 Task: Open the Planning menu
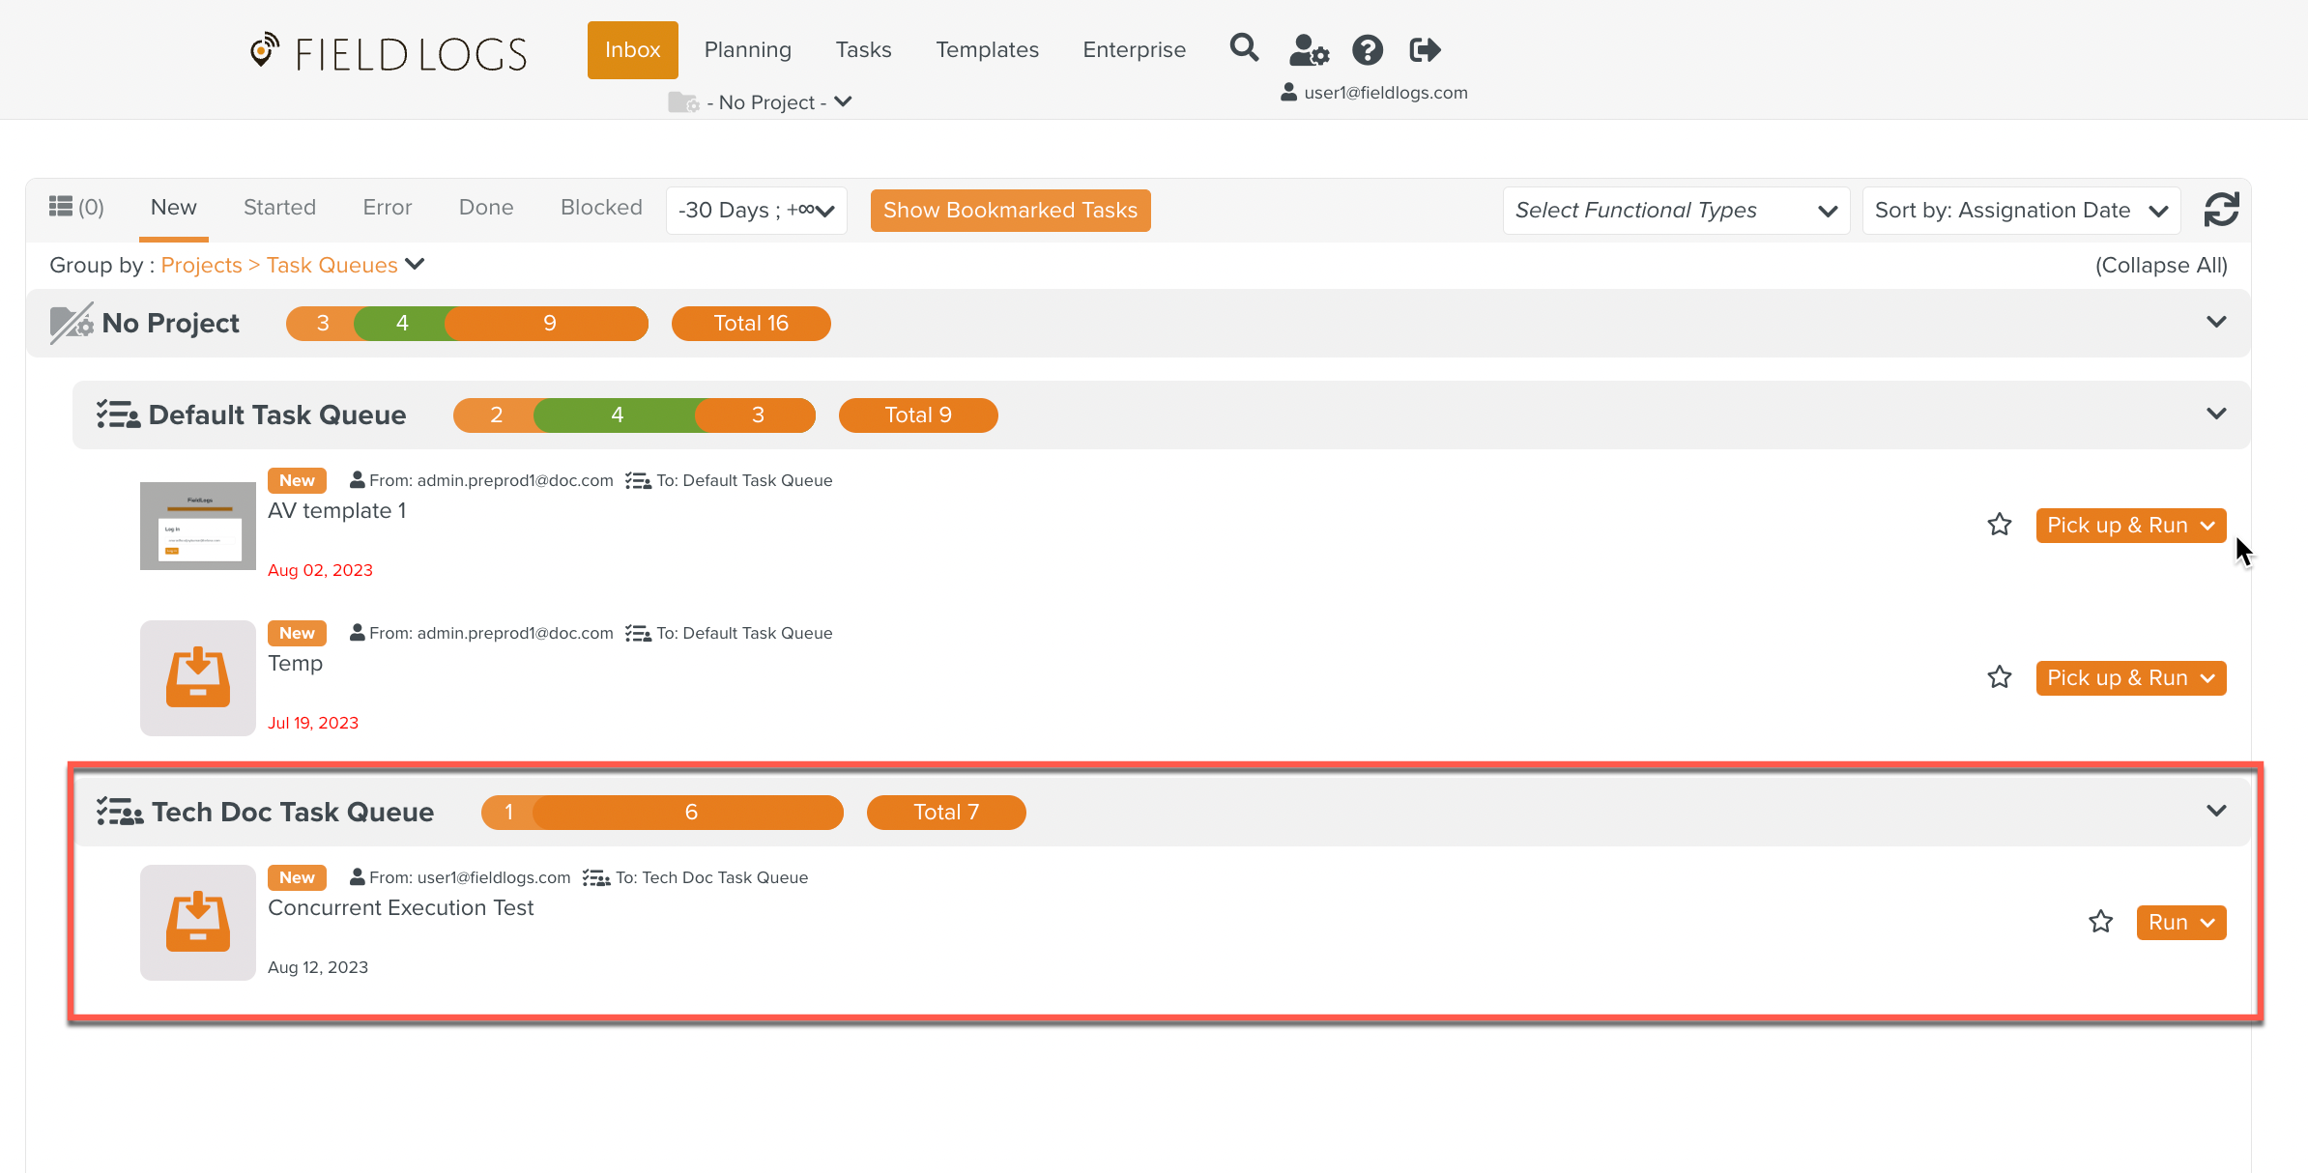click(747, 49)
